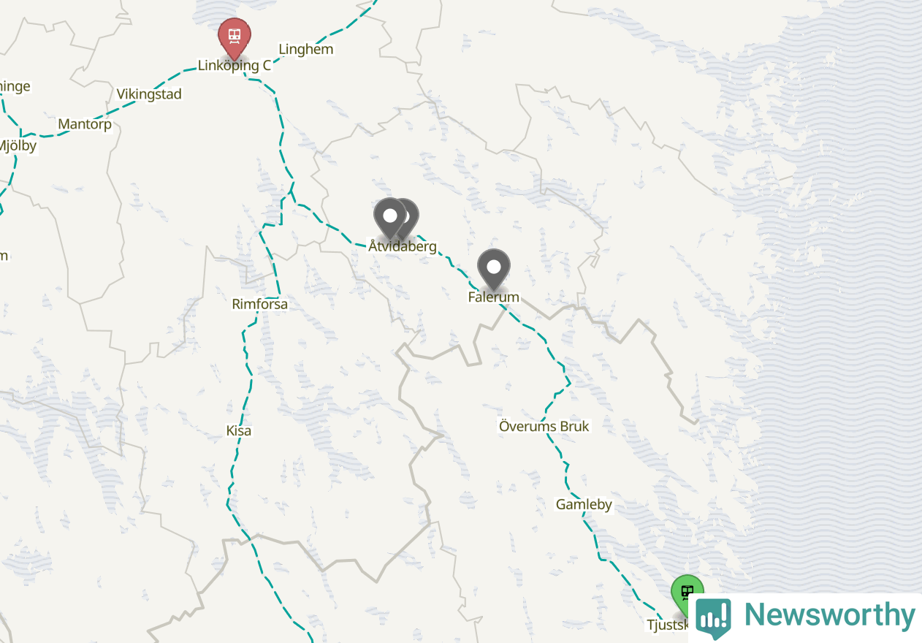Select the Gamleby place label
The width and height of the screenshot is (922, 643).
click(x=584, y=505)
